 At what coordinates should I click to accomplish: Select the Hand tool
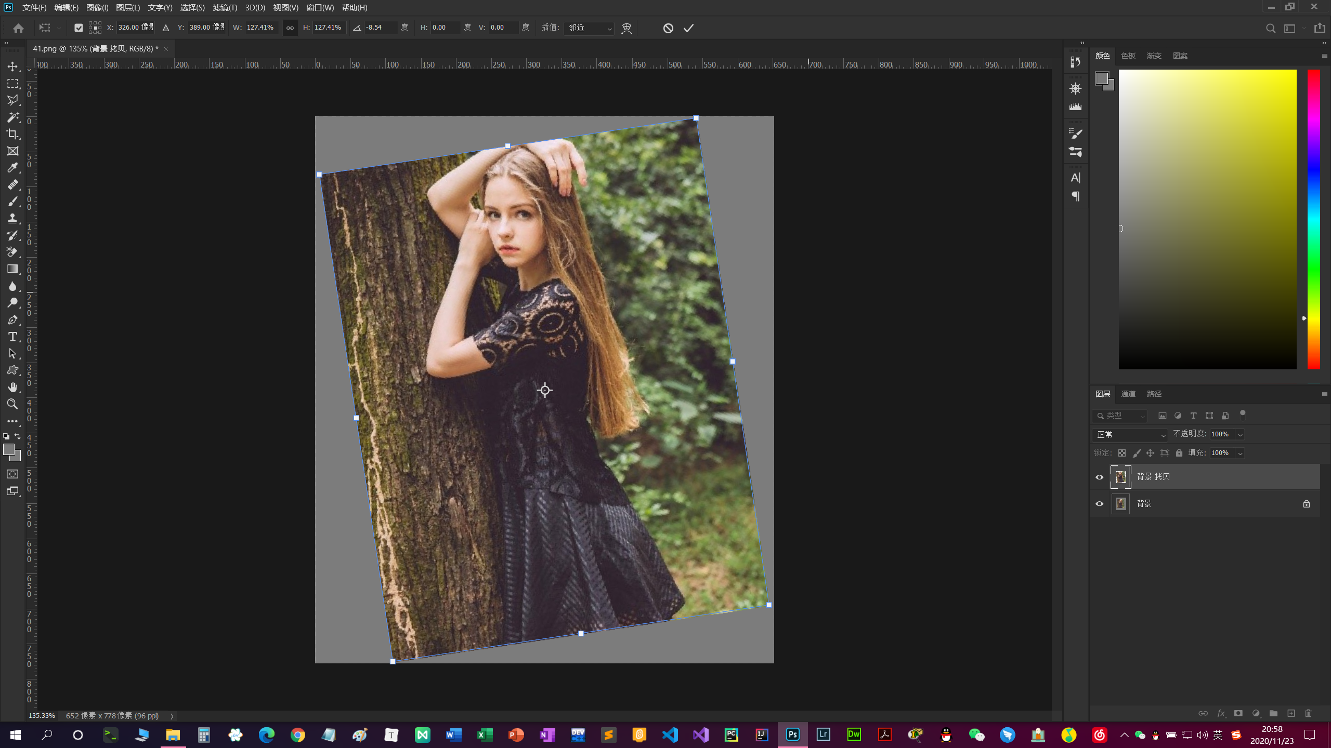coord(12,388)
